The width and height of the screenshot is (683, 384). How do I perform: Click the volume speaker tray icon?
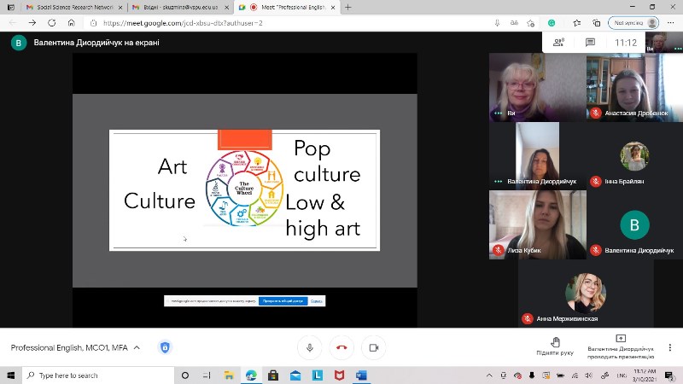588,375
